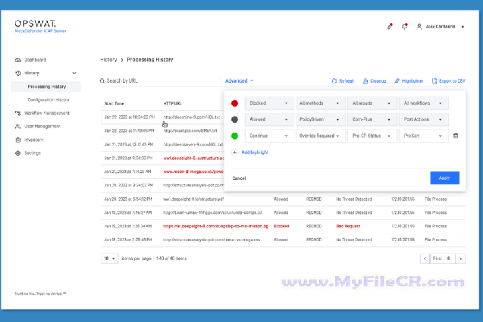This screenshot has height=322, width=483.
Task: Open the Inventory clipboard icon
Action: click(18, 140)
